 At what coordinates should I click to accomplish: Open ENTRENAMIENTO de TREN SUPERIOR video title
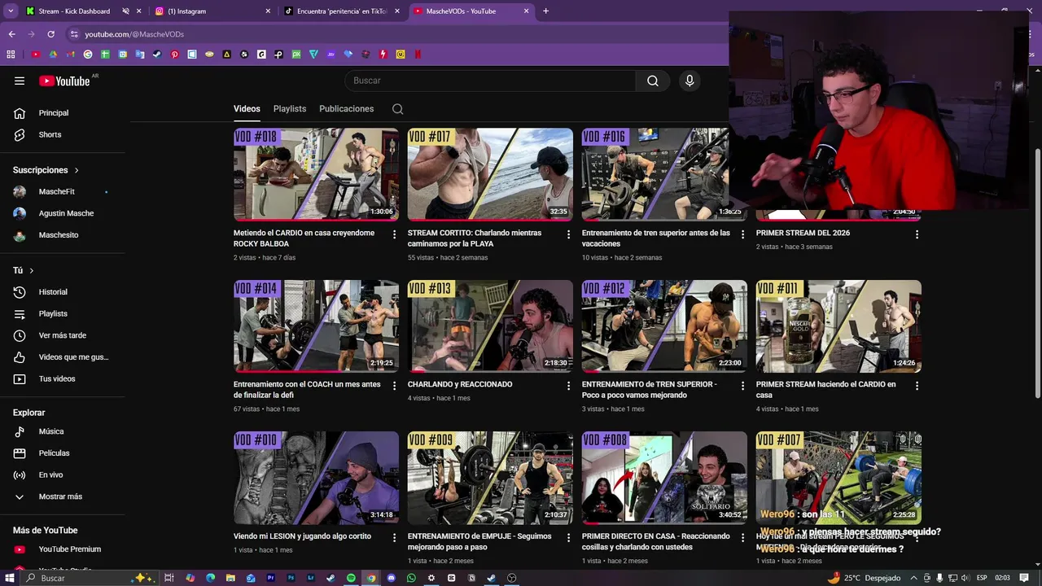point(650,390)
